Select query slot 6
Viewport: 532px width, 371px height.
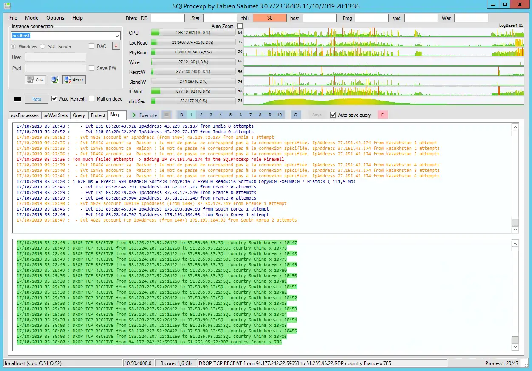[241, 115]
